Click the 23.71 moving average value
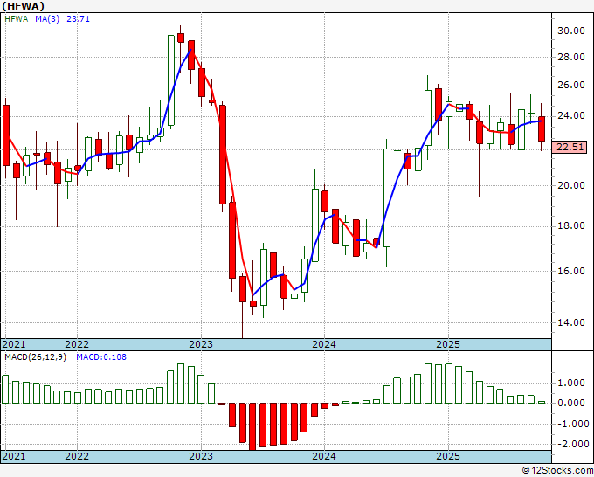 [x=78, y=18]
